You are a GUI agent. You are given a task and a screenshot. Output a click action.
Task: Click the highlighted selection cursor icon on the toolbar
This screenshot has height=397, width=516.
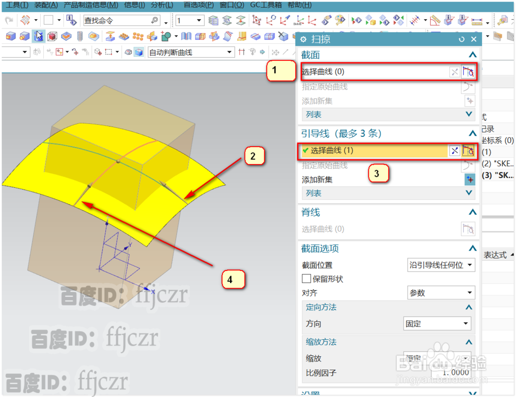point(39,36)
